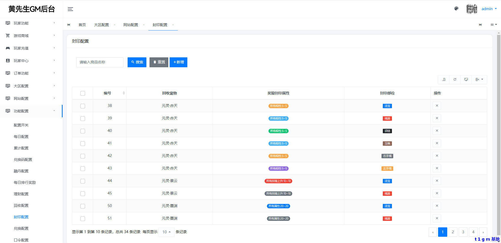
Task: Select the checkbox for row 45
Action: 83,193
